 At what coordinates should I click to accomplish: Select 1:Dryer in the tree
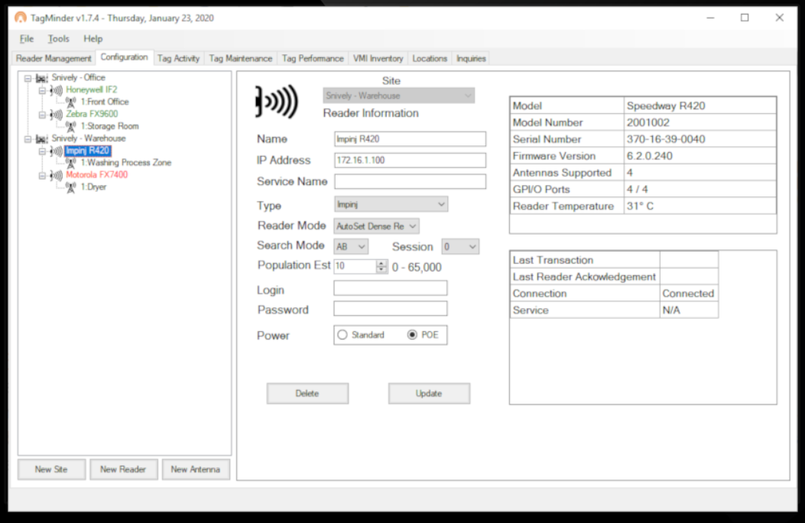pos(93,187)
